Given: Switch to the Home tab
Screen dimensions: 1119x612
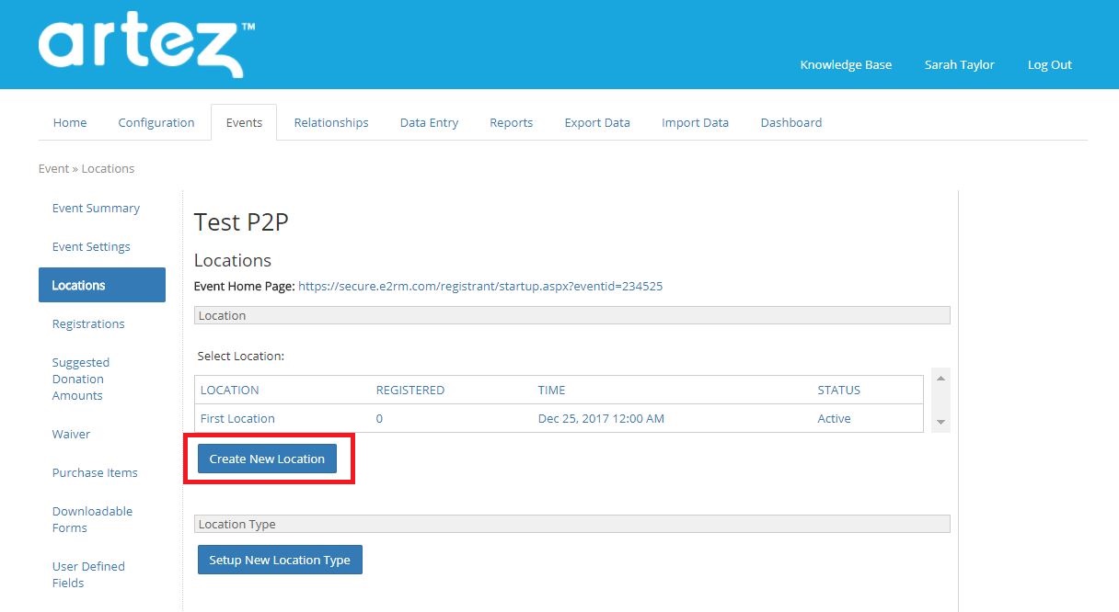Looking at the screenshot, I should pos(70,122).
